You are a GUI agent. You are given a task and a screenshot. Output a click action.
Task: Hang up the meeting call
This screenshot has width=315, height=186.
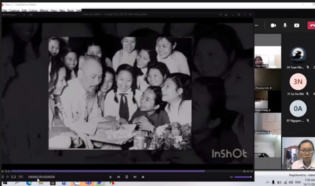point(312,25)
